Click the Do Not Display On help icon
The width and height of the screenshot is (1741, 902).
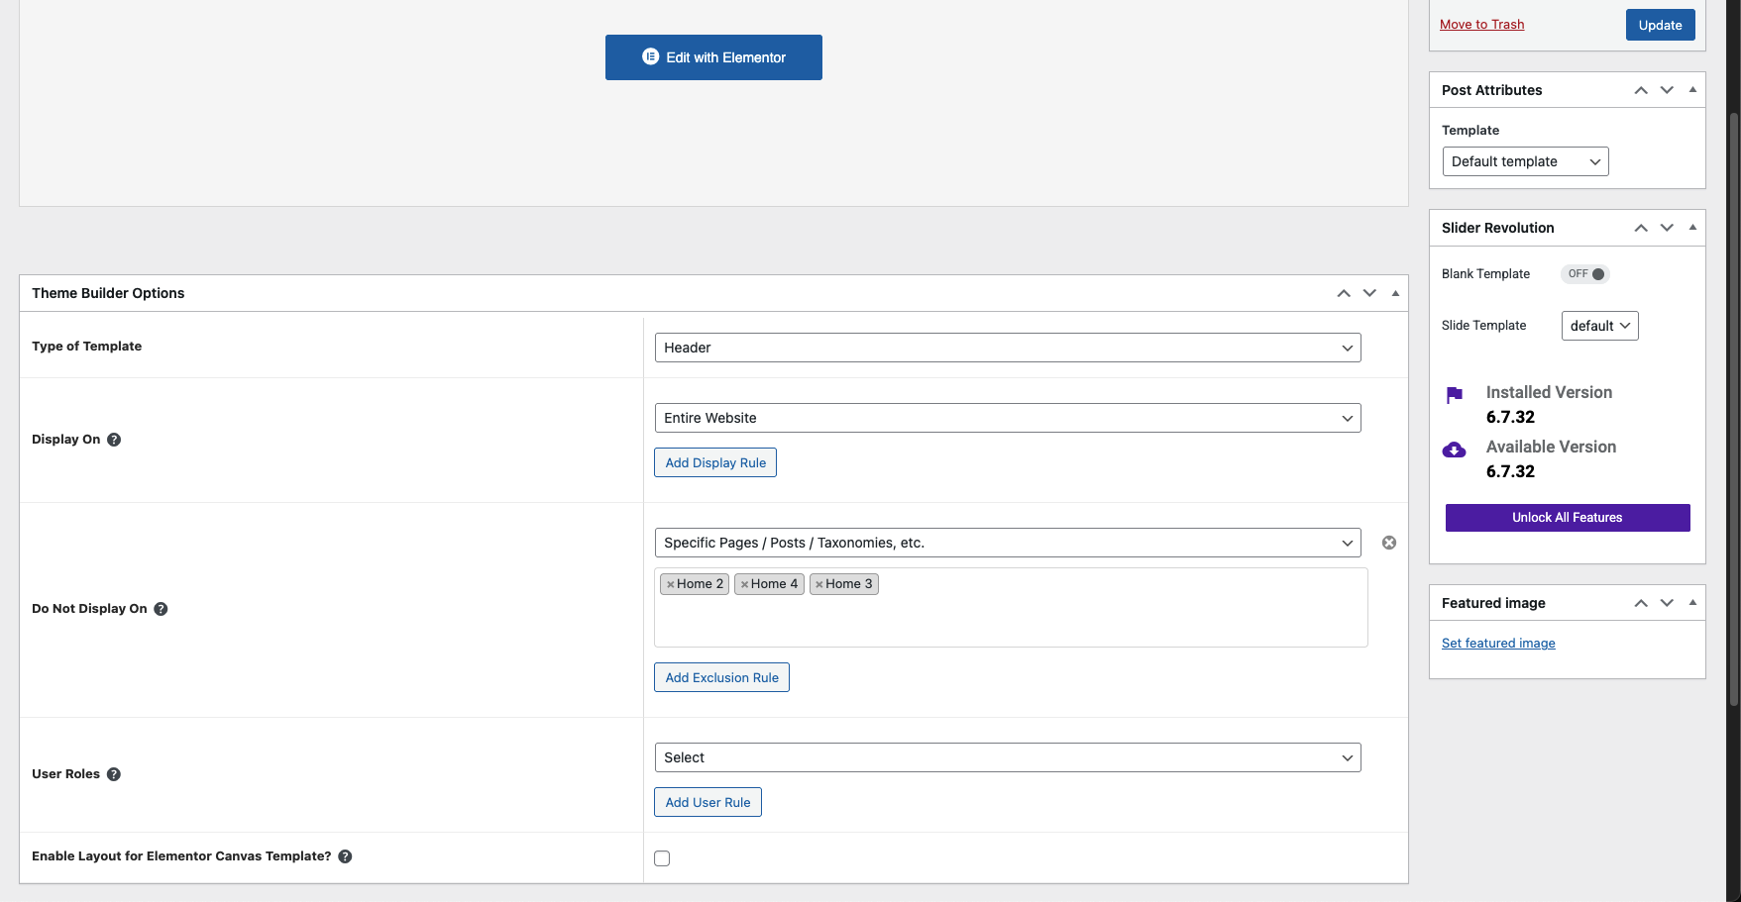coord(161,609)
